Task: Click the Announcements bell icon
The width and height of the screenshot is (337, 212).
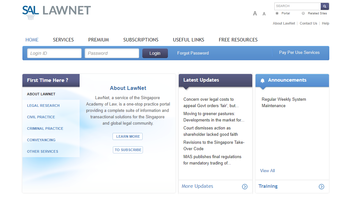Action: click(x=263, y=80)
